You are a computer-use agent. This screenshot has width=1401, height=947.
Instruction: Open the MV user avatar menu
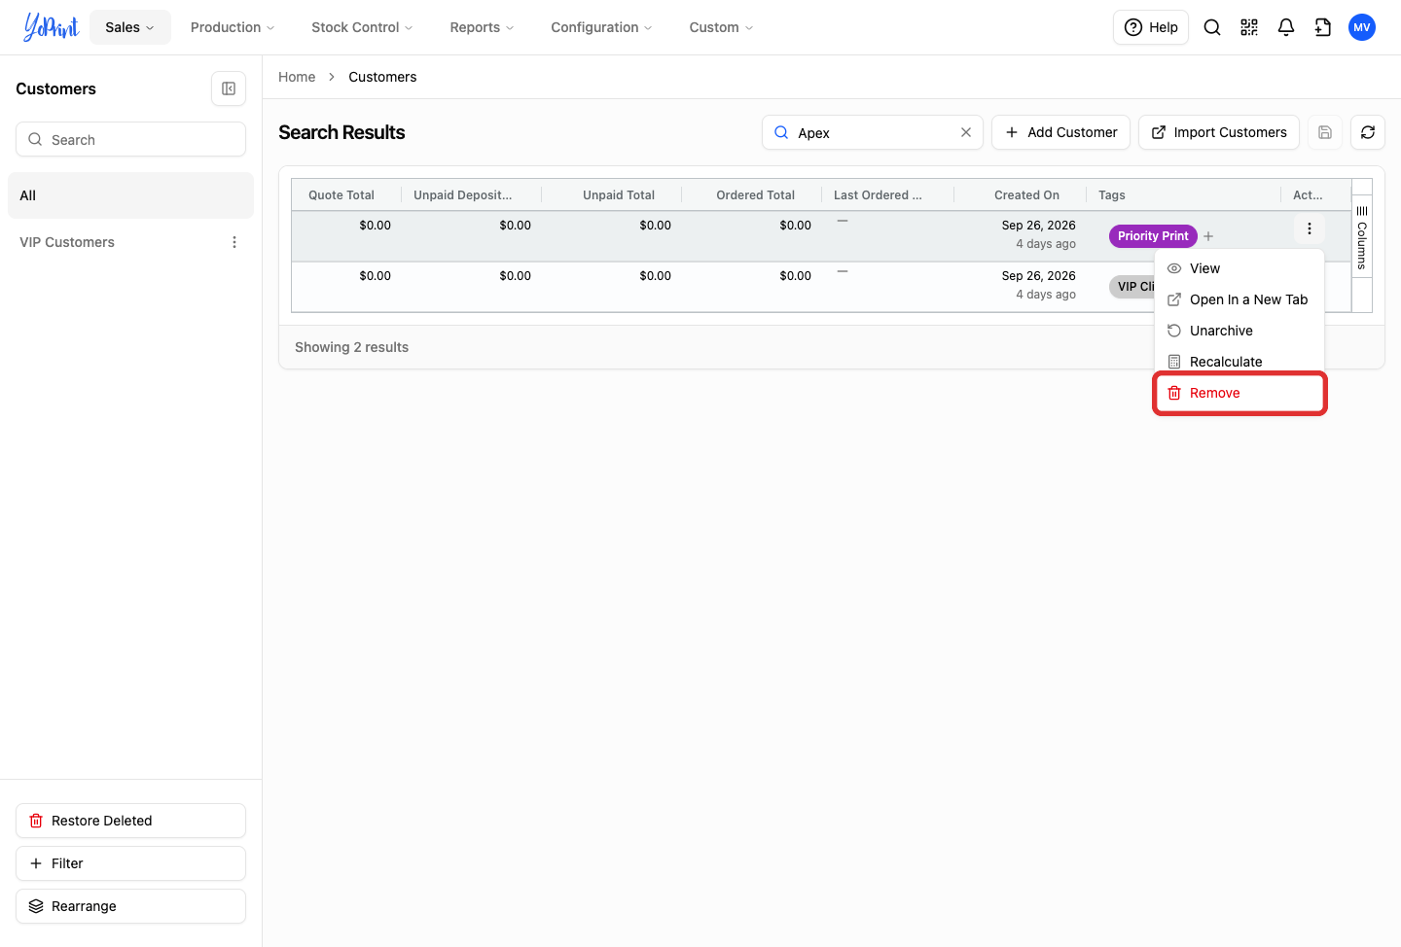tap(1362, 27)
